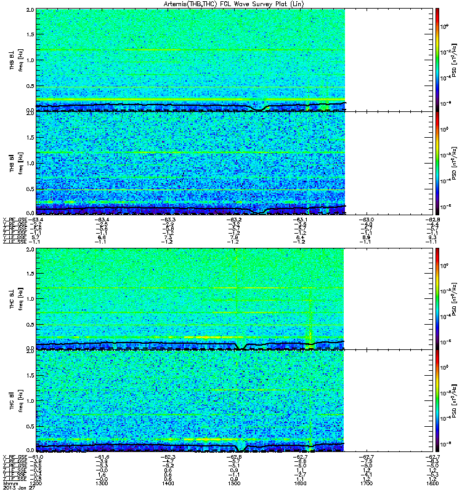Viewport: 462px width, 492px height.
Task: Click the '-63.1' X_RE_GSE value
Action: pyautogui.click(x=300, y=220)
